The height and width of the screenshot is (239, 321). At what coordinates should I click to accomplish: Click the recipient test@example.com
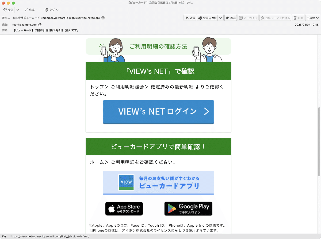click(25, 25)
